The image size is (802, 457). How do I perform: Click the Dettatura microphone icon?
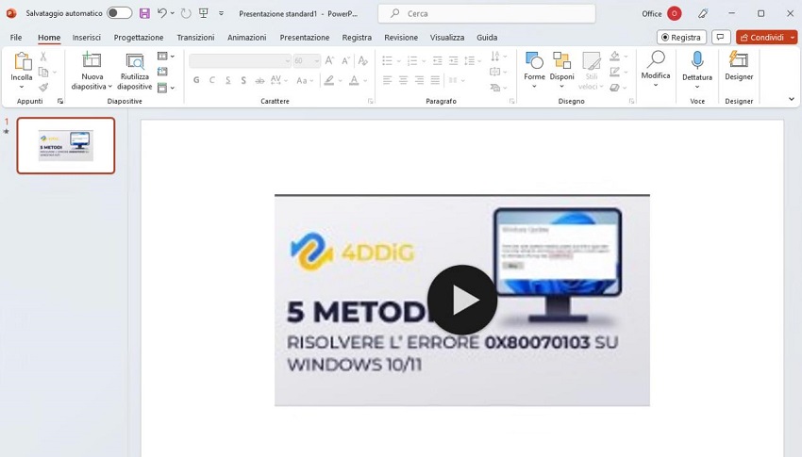[697, 60]
